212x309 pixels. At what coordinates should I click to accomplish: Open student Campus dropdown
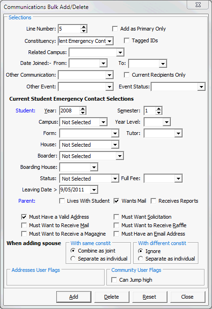[x=103, y=122]
